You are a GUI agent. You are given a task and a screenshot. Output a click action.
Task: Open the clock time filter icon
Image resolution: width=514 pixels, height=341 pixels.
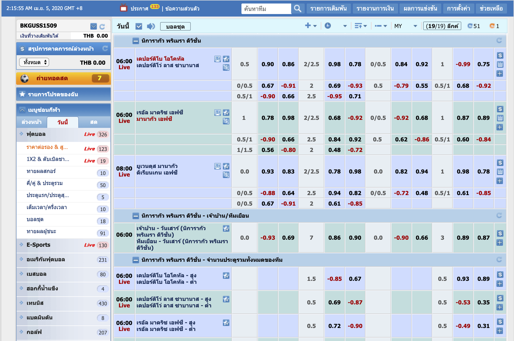(x=328, y=26)
